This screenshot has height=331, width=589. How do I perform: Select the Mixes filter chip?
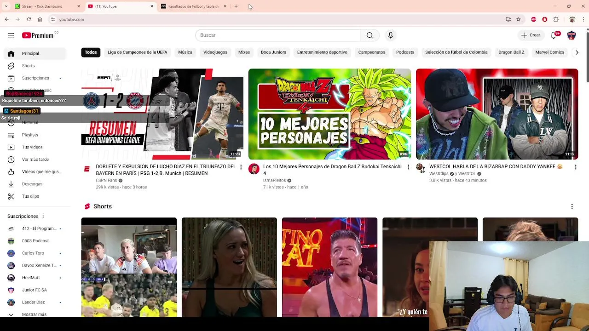pos(244,52)
